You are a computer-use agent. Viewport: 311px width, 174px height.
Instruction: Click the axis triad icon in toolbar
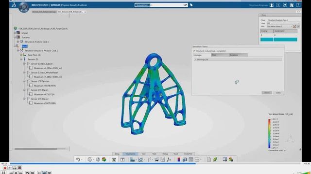click(169, 159)
